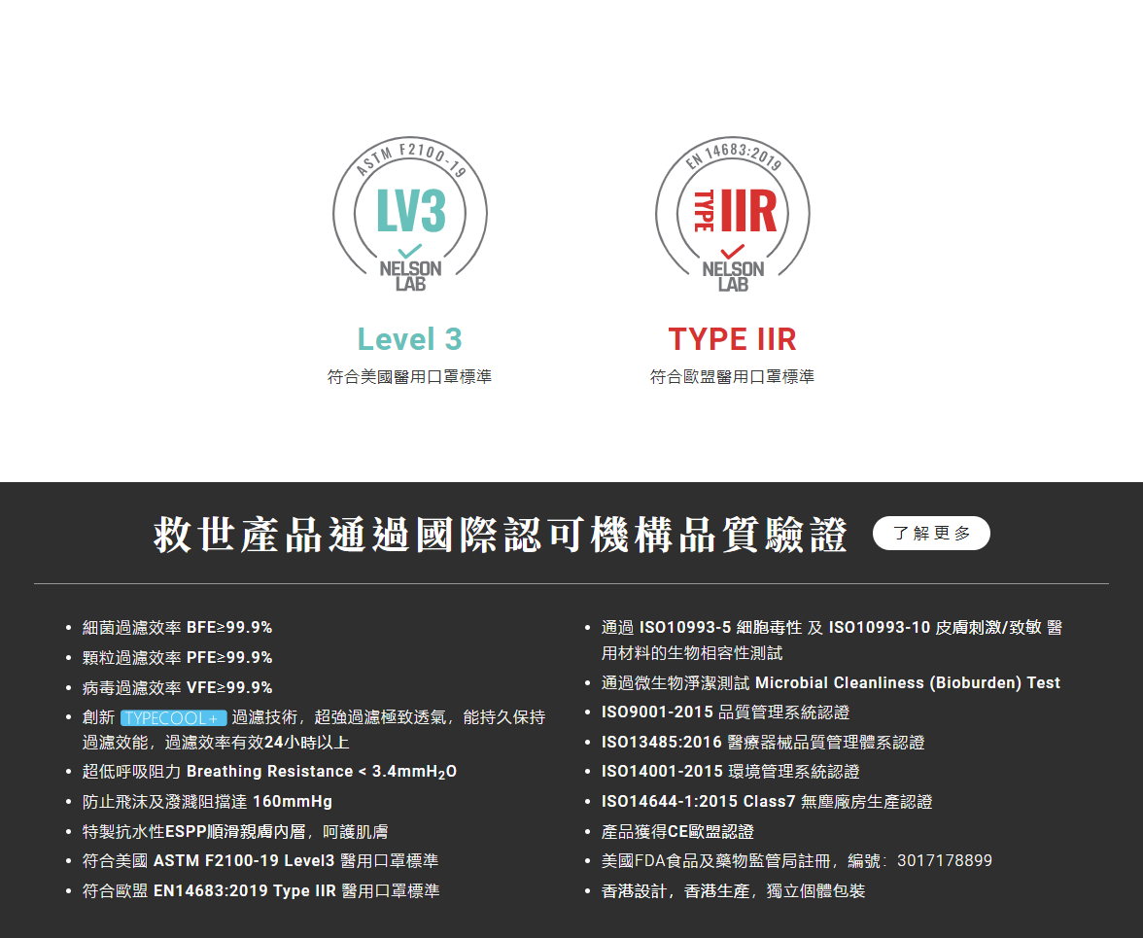This screenshot has height=938, width=1143.
Task: Click the line 細菌過濾效率 BFE≥99.9%
Action: [x=177, y=628]
